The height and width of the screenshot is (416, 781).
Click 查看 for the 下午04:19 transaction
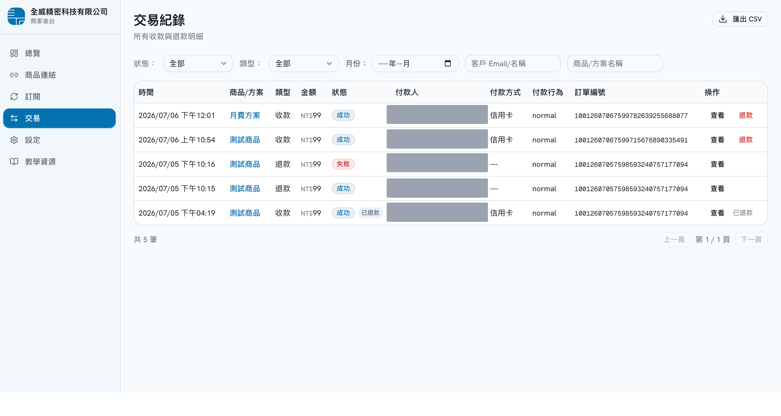[717, 213]
